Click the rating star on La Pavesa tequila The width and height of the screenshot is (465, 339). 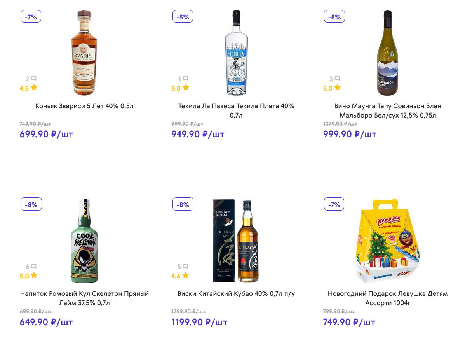(x=186, y=88)
